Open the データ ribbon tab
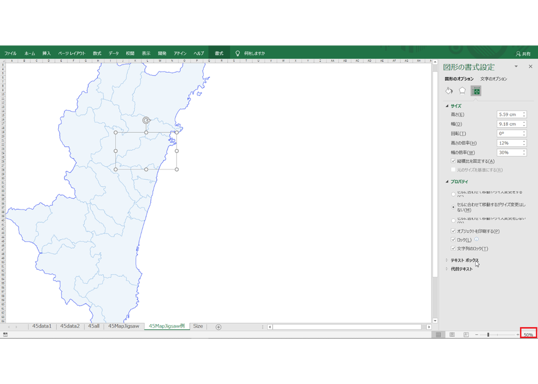538x384 pixels. coord(114,53)
